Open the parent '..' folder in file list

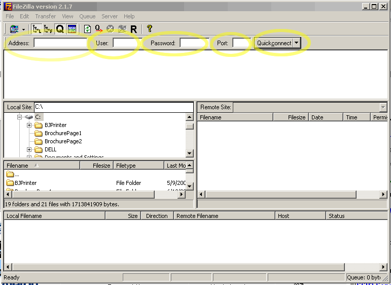(x=12, y=174)
